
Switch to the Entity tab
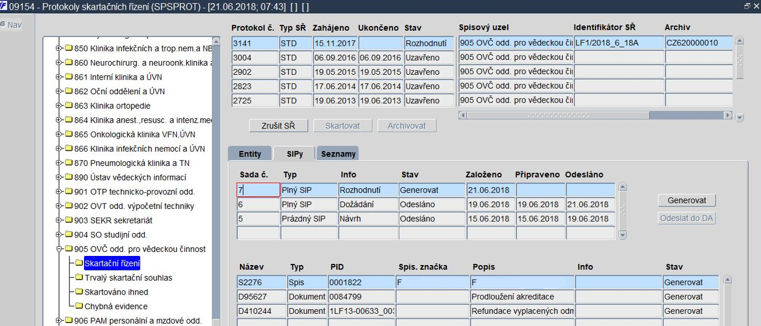coord(250,153)
